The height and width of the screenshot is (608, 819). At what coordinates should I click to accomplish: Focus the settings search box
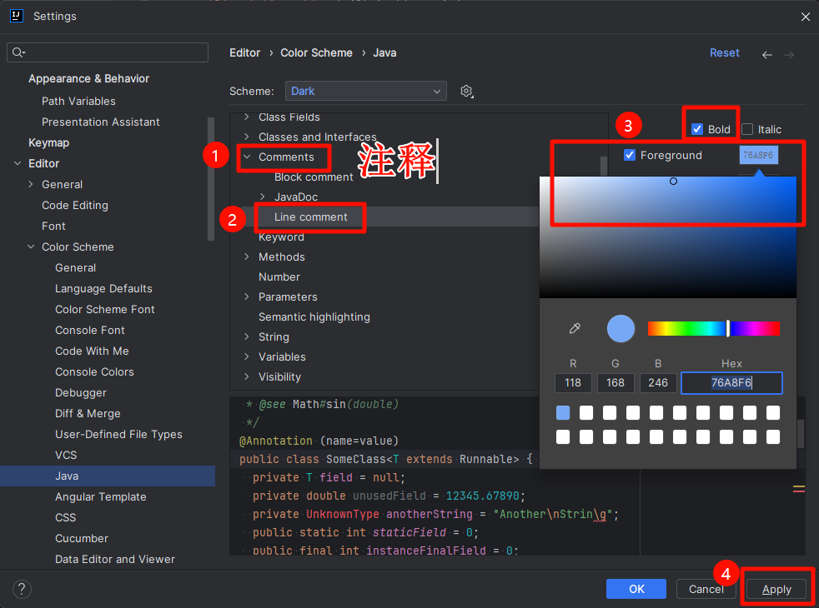click(x=108, y=52)
